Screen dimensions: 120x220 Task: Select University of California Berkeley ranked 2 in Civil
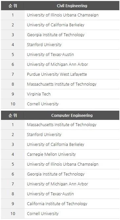(x=56, y=25)
